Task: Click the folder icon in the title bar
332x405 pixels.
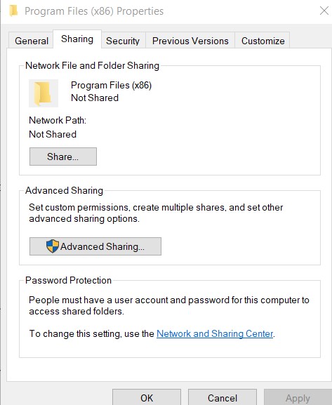Action: pos(13,11)
